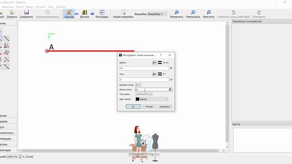Zoom in with Увеличить magnifier

click(x=177, y=14)
